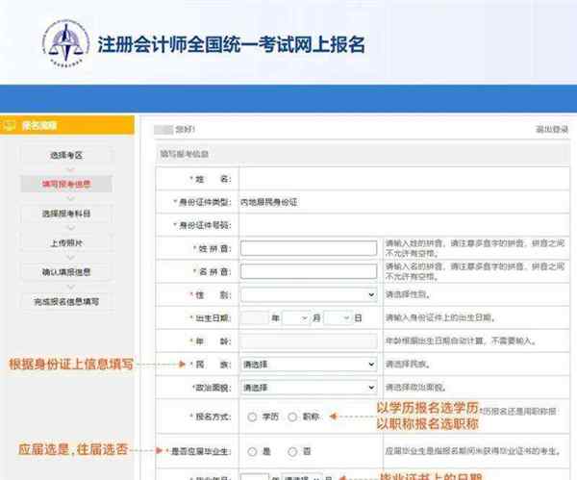The height and width of the screenshot is (480, 577).
Task: Click the hint text 请选择政治面貌
Action: coord(415,388)
